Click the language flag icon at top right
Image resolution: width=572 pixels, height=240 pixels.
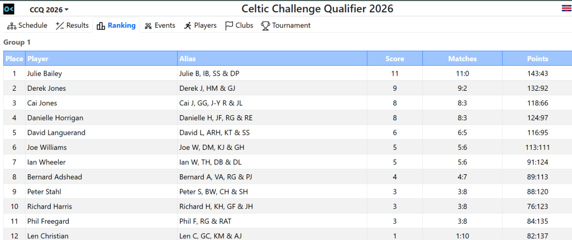[566, 8]
